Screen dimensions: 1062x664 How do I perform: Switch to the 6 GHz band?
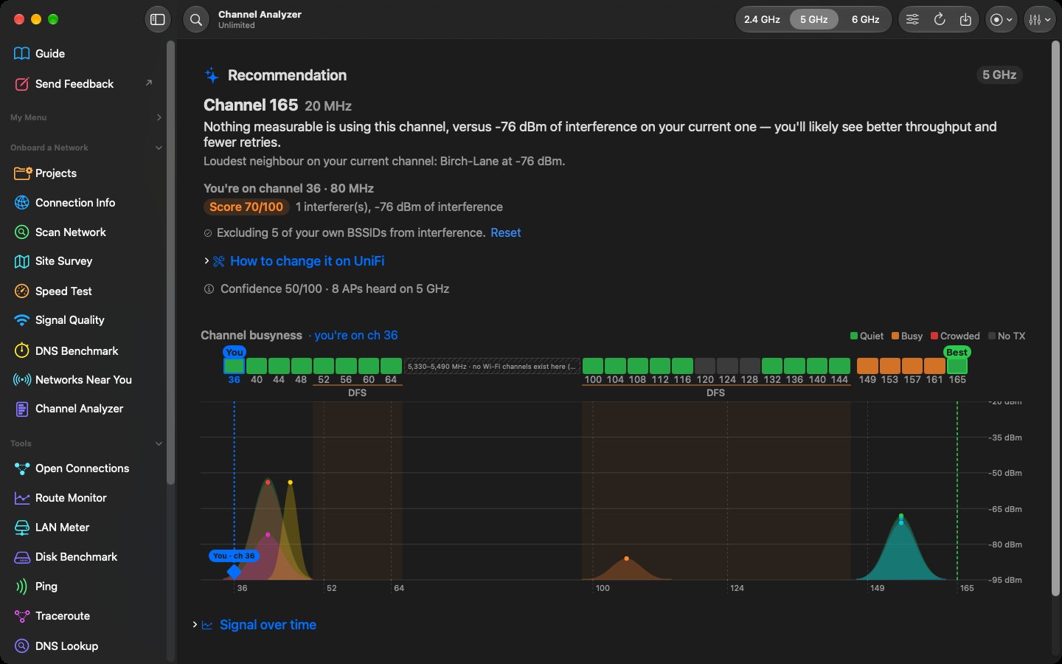865,20
